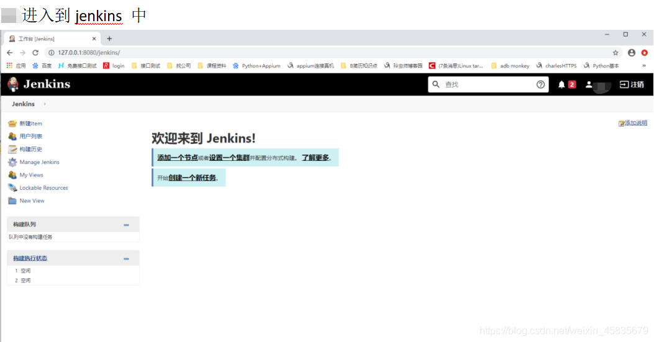This screenshot has height=342, width=654.
Task: Open the 应用 apps bookmark
Action: click(16, 66)
